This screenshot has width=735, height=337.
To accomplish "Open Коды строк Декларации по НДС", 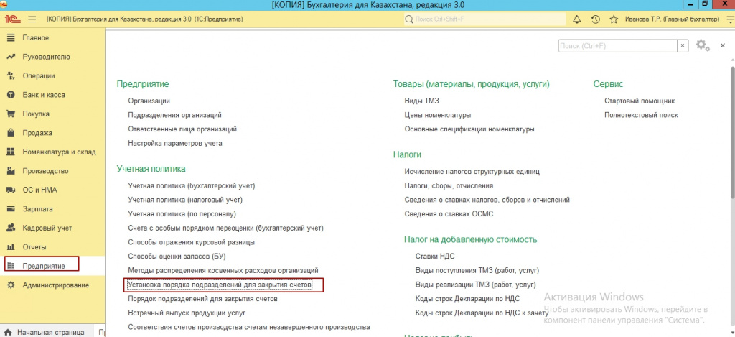I will pyautogui.click(x=468, y=298).
